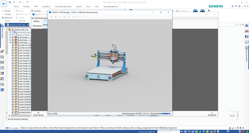The height and width of the screenshot is (133, 249).
Task: Click the rendered CNC machine image
Action: pos(106,62)
